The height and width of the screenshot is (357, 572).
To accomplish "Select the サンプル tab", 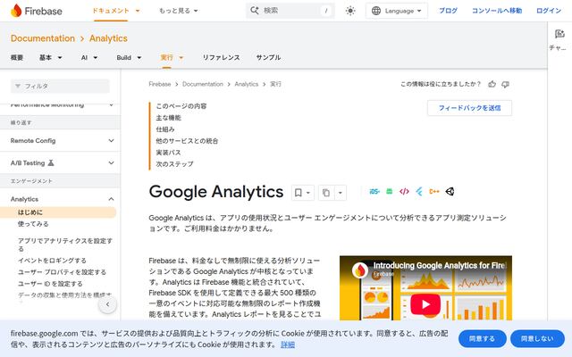I will [x=268, y=57].
